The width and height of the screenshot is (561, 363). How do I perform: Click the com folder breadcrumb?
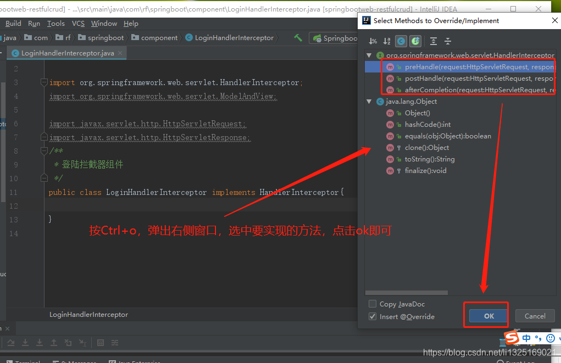(36, 37)
